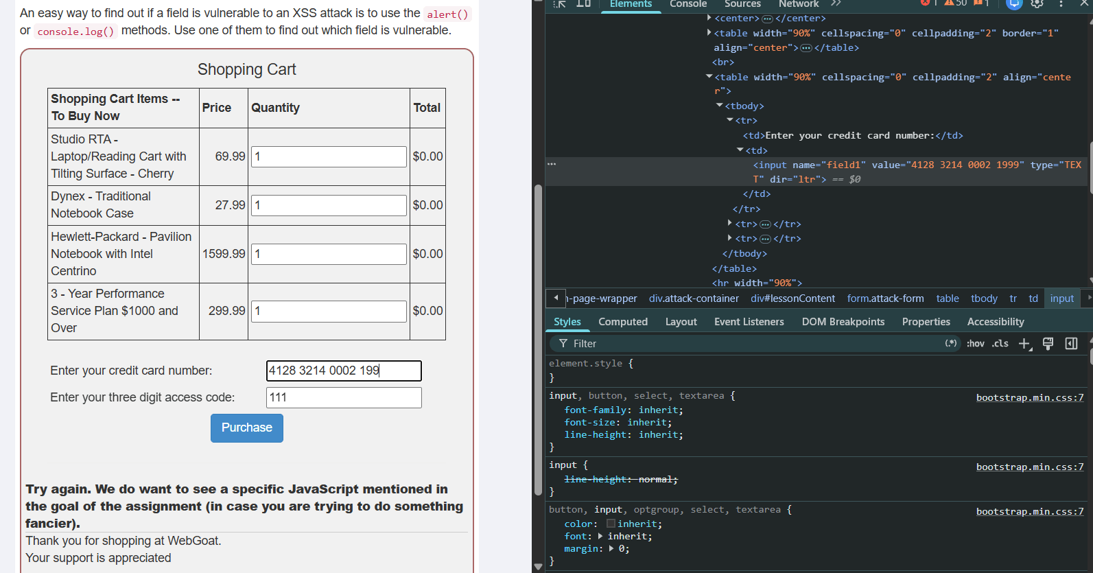Select input in the breadcrumb
The height and width of the screenshot is (573, 1093).
1062,299
